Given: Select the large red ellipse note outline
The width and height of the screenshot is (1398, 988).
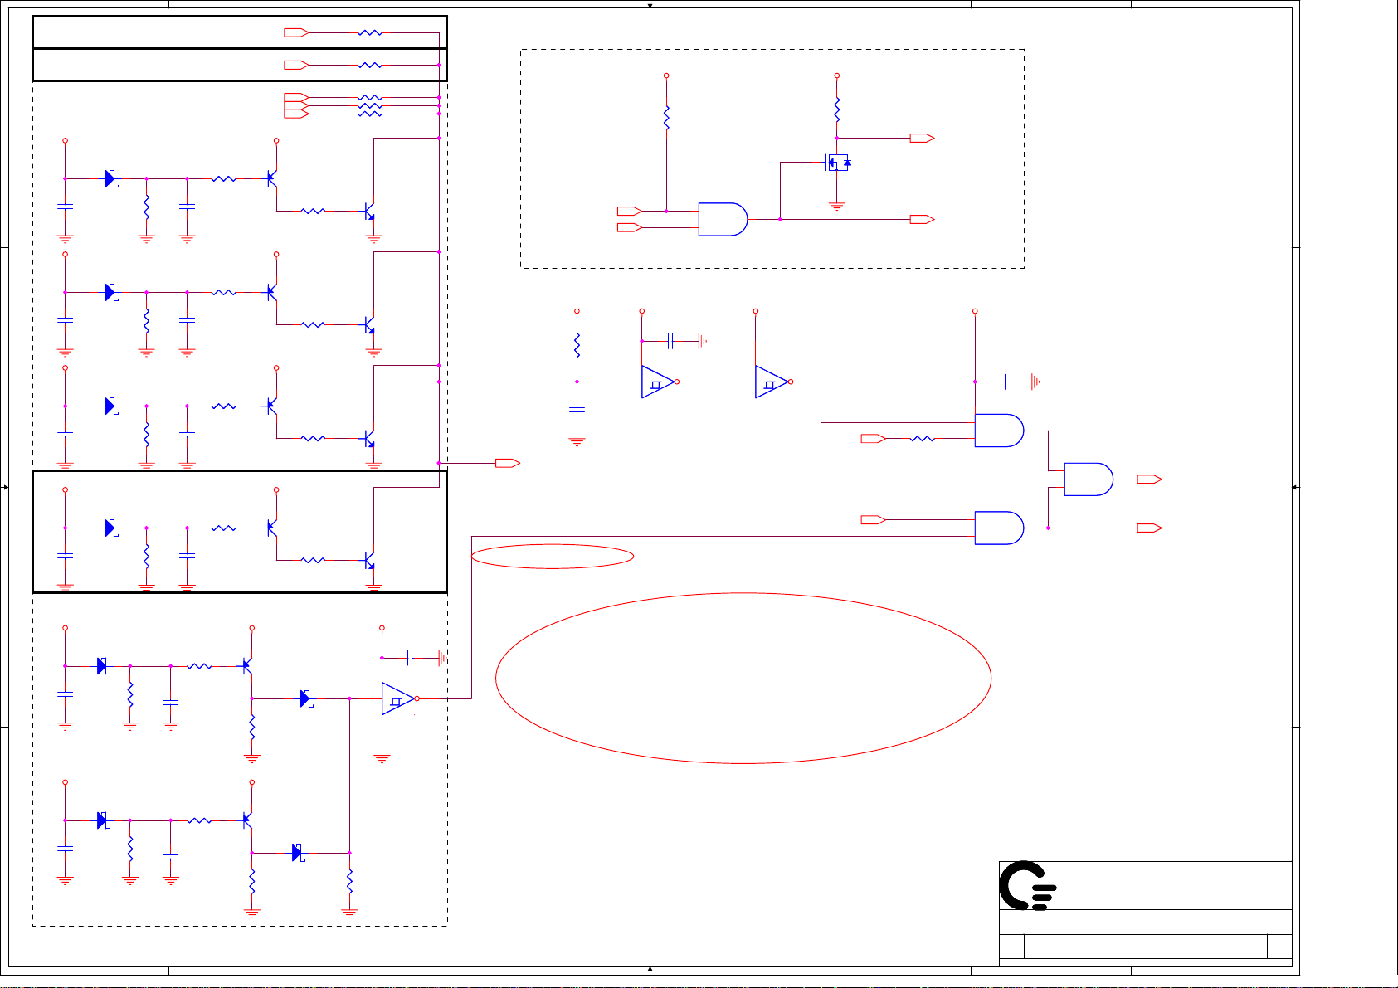Looking at the screenshot, I should point(743,678).
